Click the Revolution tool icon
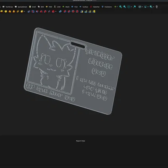 coord(6,11)
